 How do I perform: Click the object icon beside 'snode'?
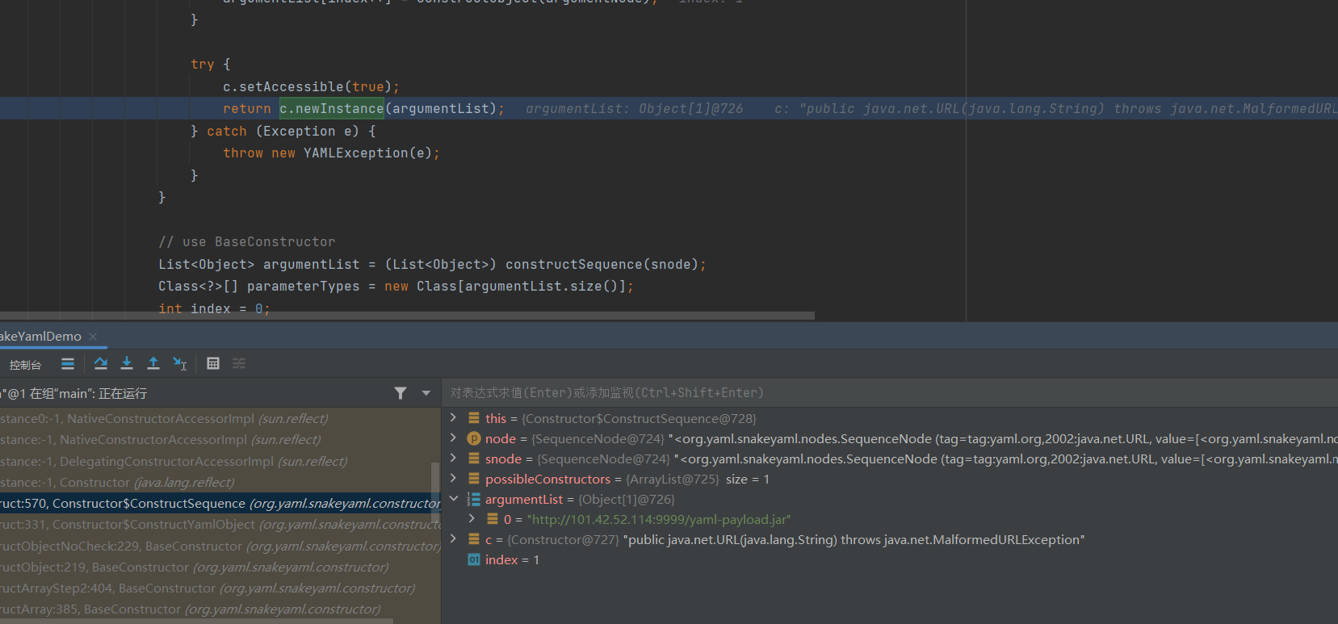point(474,459)
